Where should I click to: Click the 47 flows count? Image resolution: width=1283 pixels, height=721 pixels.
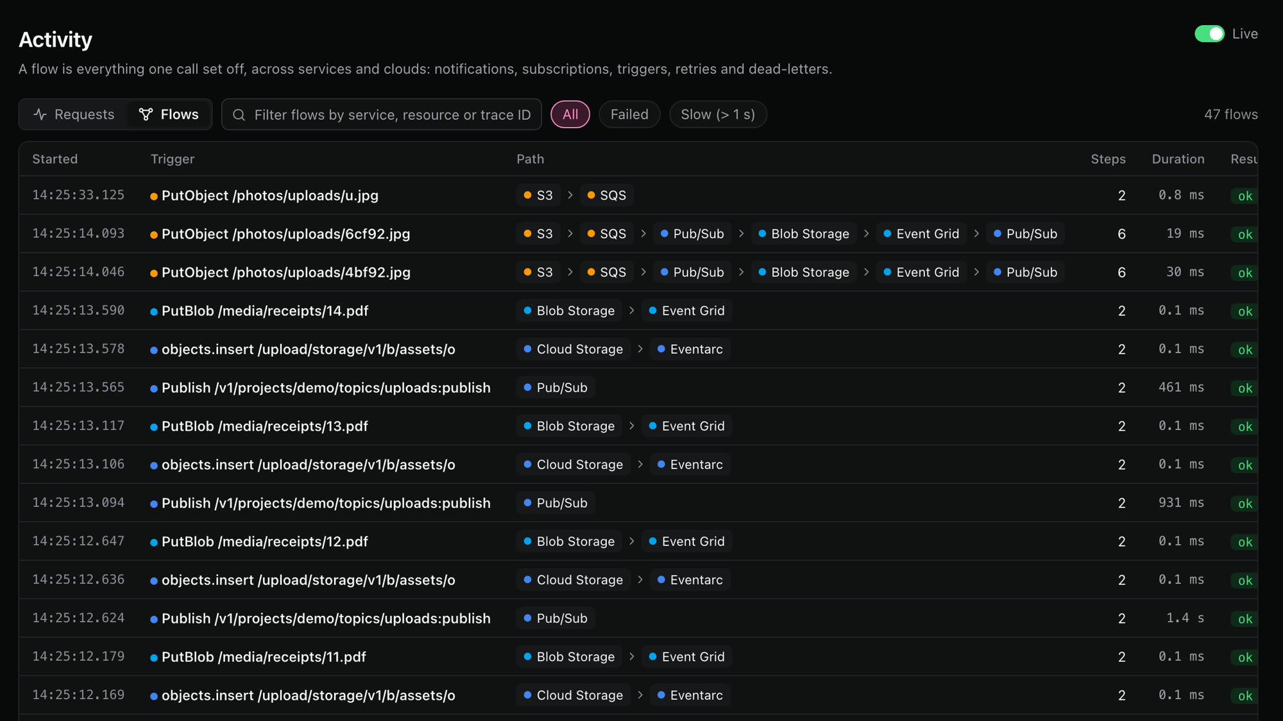(x=1230, y=115)
